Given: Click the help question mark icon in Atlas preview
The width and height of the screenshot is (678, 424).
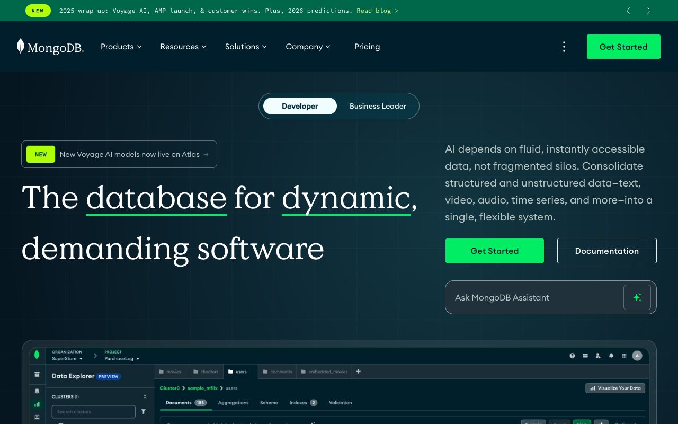Looking at the screenshot, I should [572, 356].
